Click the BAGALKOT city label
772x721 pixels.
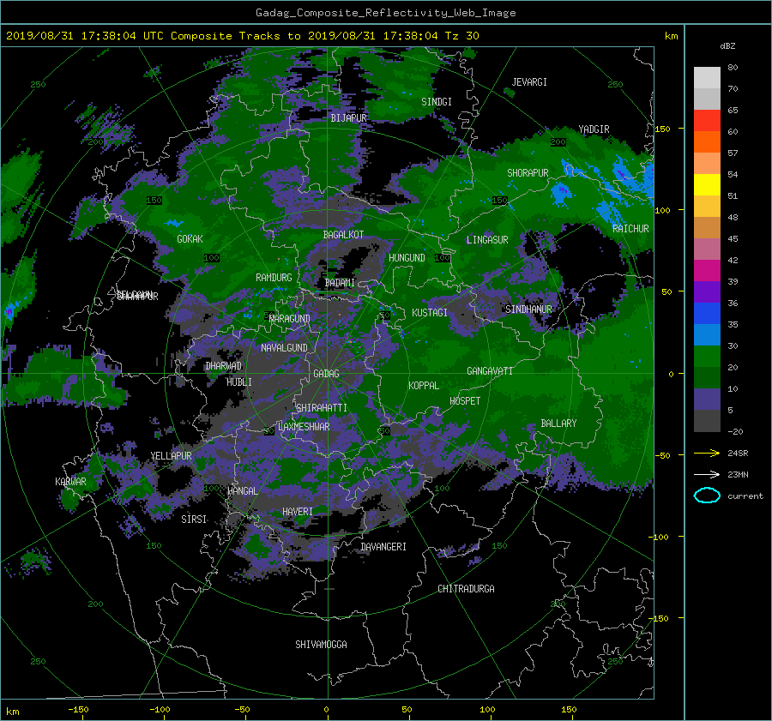coord(343,235)
